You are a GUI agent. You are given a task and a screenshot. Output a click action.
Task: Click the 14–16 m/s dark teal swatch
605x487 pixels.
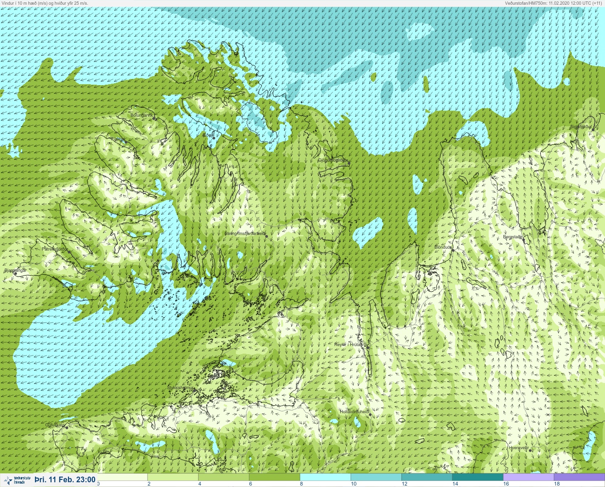pos(478,477)
